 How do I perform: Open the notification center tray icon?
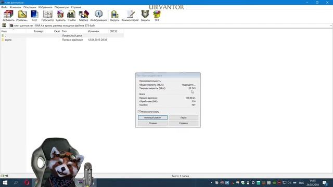[x=325, y=183]
